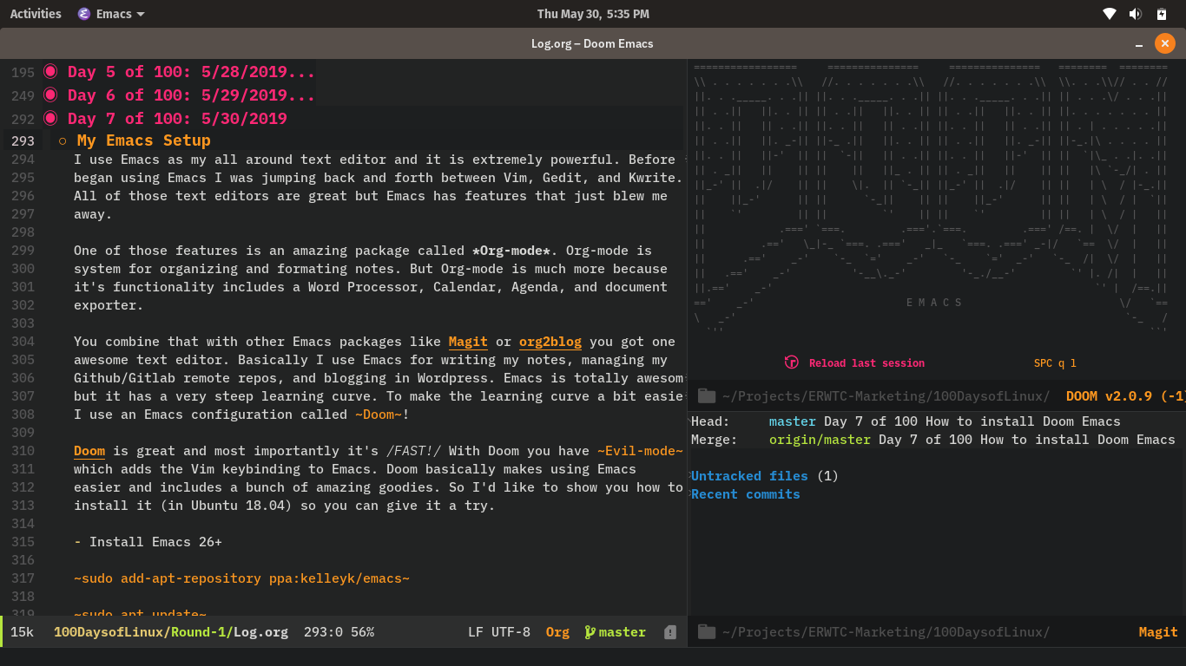Click the SPC q l keybinding hint
Image resolution: width=1186 pixels, height=666 pixels.
(x=1055, y=363)
